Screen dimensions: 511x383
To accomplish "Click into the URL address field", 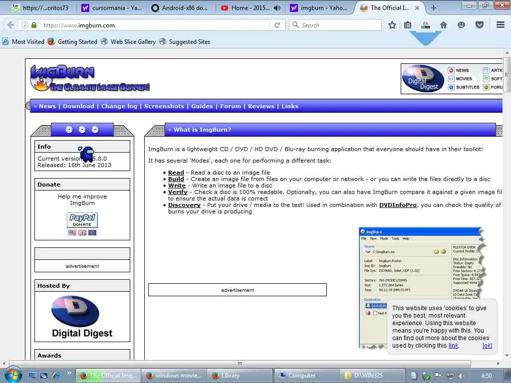I will tap(155, 25).
